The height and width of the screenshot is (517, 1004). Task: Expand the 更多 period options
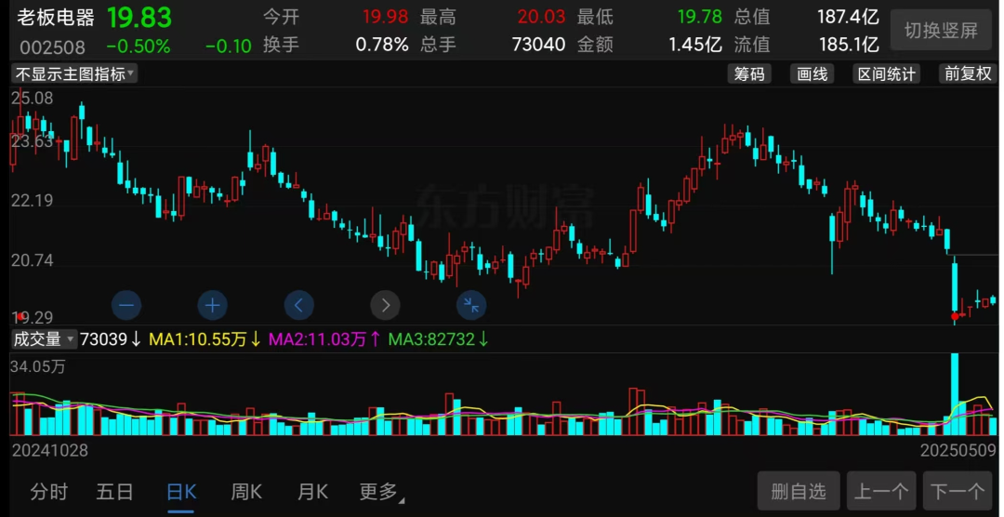click(x=382, y=492)
